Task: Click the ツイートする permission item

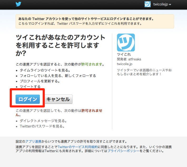Action: point(30,86)
